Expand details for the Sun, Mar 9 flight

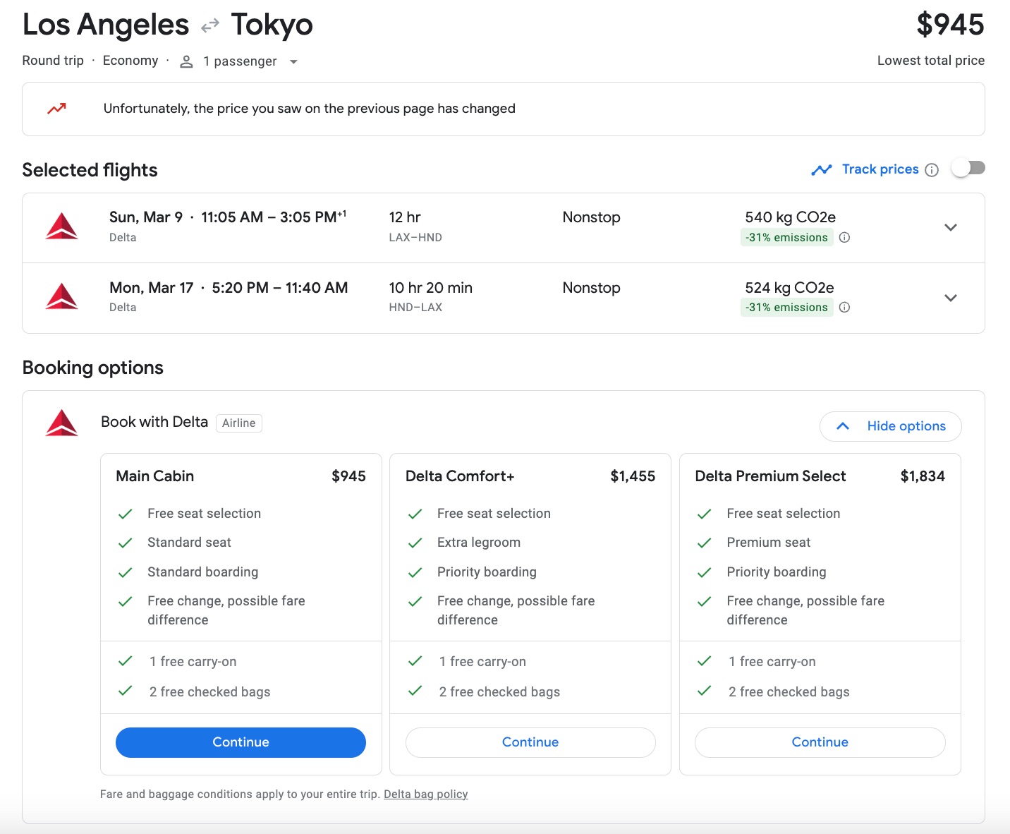[x=951, y=227]
